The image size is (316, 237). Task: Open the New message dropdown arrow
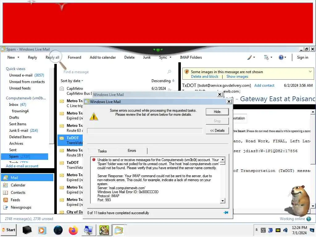pyautogui.click(x=18, y=57)
